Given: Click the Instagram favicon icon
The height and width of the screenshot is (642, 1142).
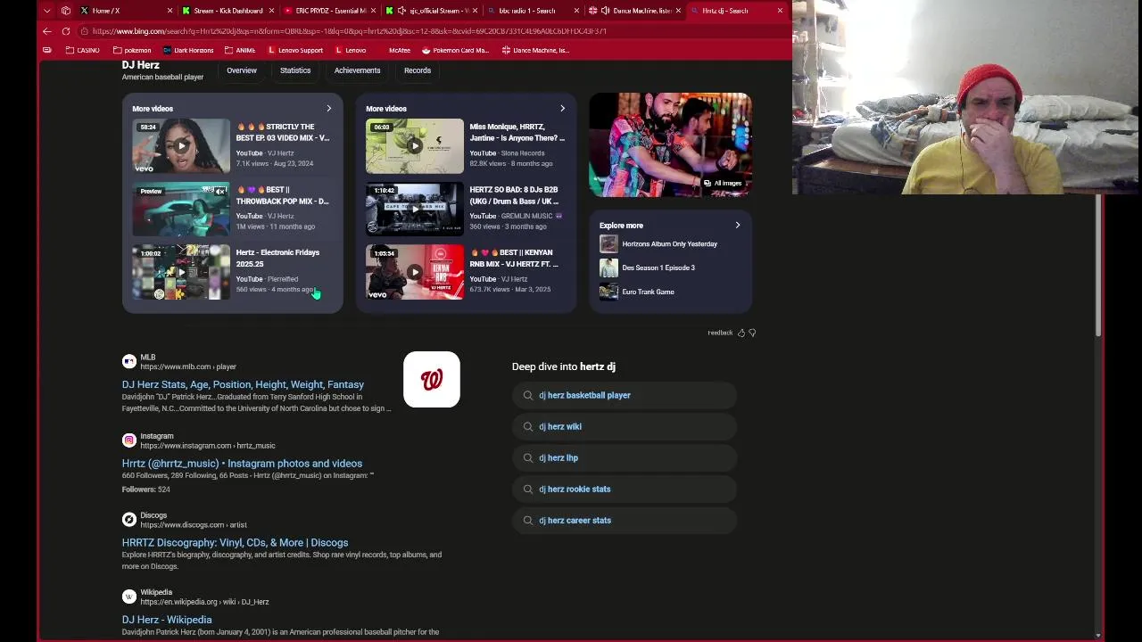Looking at the screenshot, I should click(129, 440).
